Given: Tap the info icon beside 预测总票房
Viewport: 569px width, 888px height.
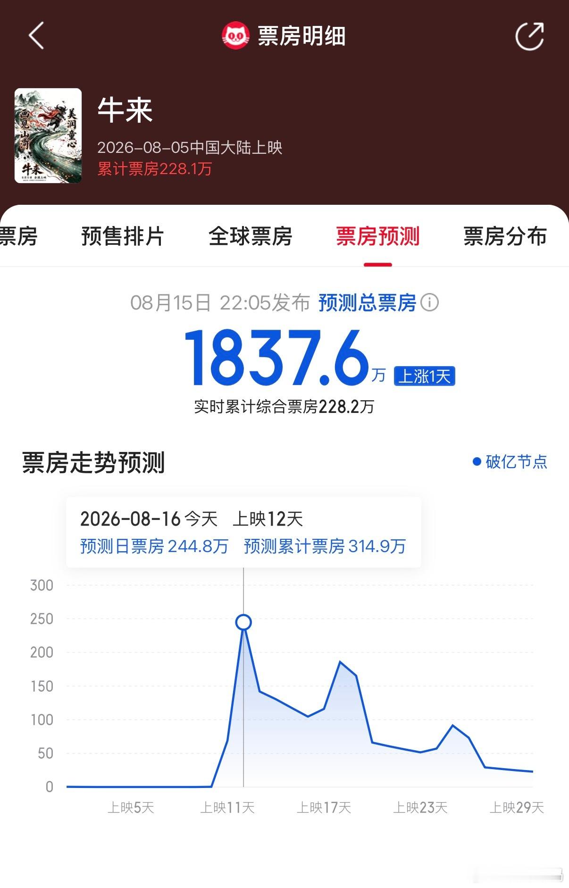Looking at the screenshot, I should (x=429, y=302).
